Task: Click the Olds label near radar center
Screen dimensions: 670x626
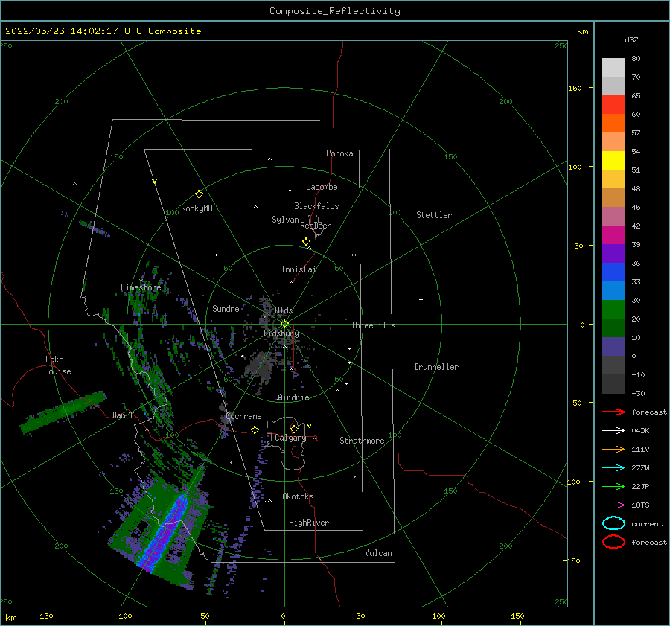Action: click(284, 310)
